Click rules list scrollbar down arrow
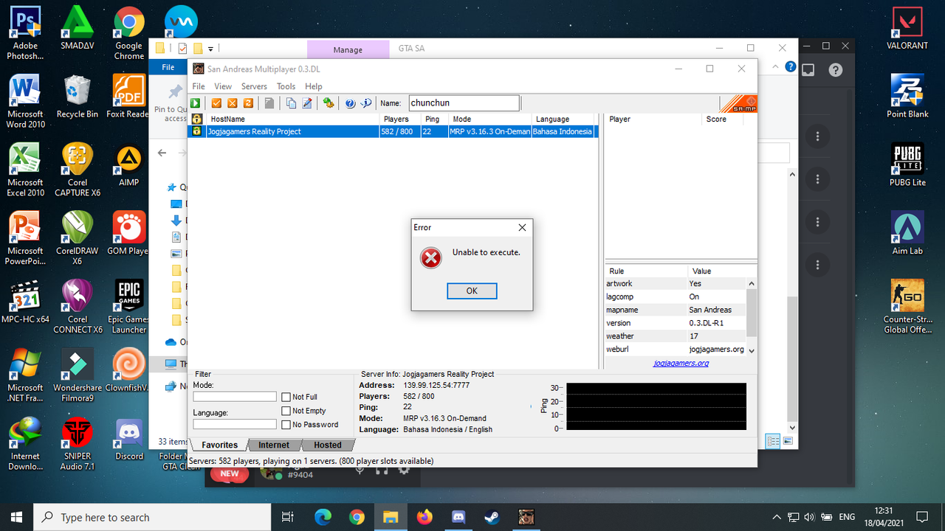This screenshot has height=531, width=945. [x=752, y=350]
